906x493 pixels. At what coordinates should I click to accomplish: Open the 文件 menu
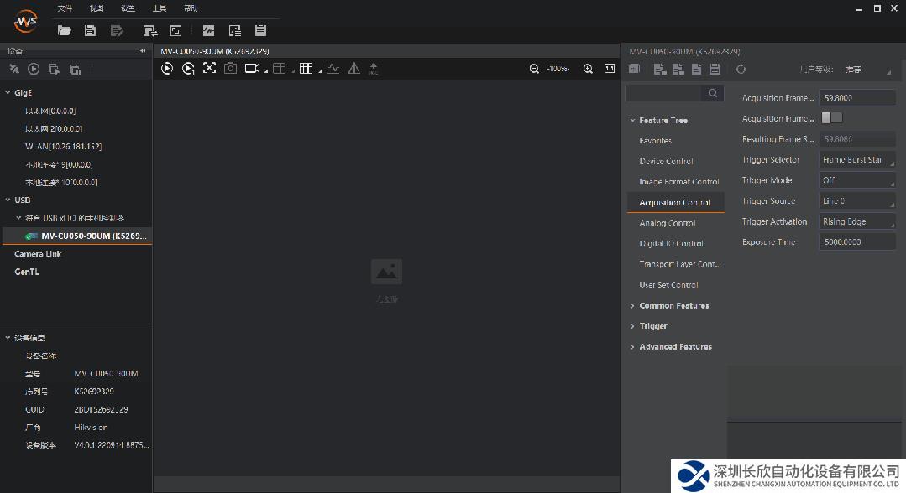65,8
